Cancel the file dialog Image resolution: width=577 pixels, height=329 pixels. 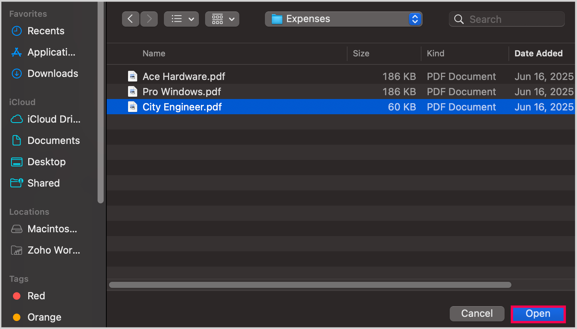[477, 314]
